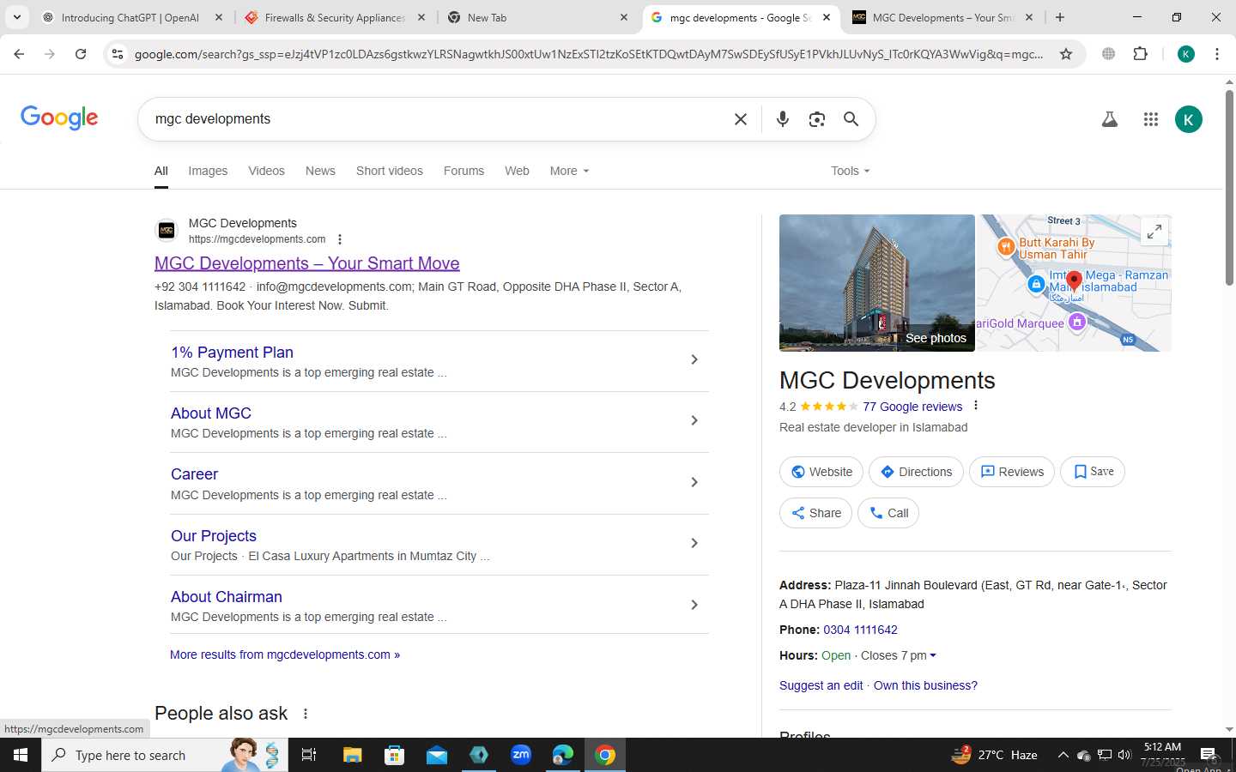Click the map thumbnail of Islamabad
The height and width of the screenshot is (772, 1236).
point(1075,283)
